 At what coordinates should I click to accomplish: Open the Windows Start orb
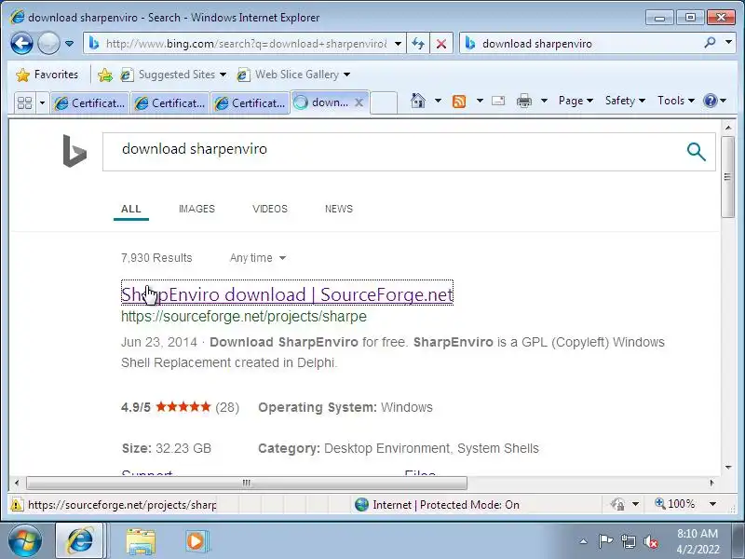coord(25,540)
